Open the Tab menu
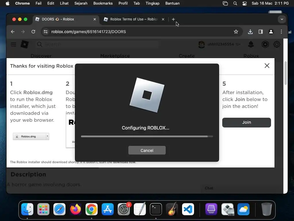Viewport: 294px width, 221px height. pos(136,3)
